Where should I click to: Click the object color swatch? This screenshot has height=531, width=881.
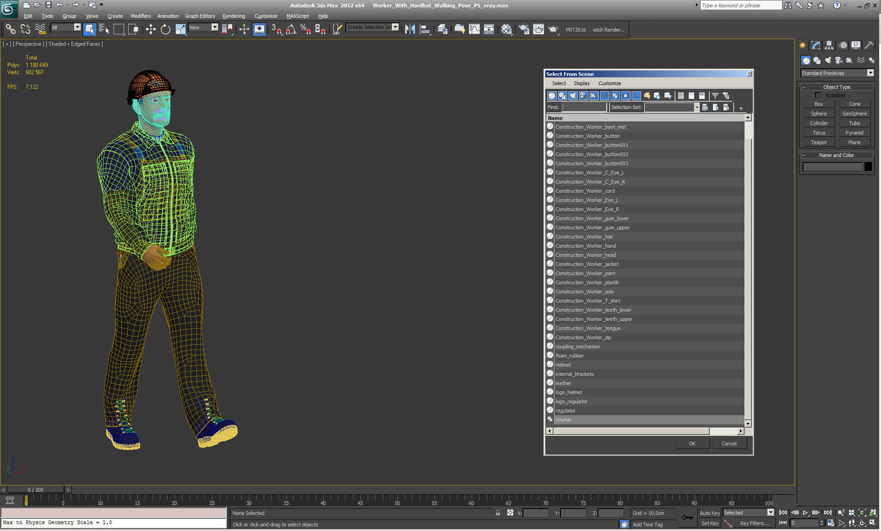(868, 167)
